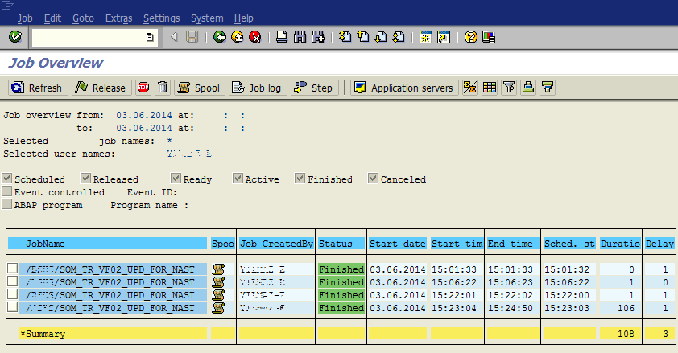Click the yellow Exit up-arrow icon
Image resolution: width=678 pixels, height=353 pixels.
pyautogui.click(x=238, y=37)
